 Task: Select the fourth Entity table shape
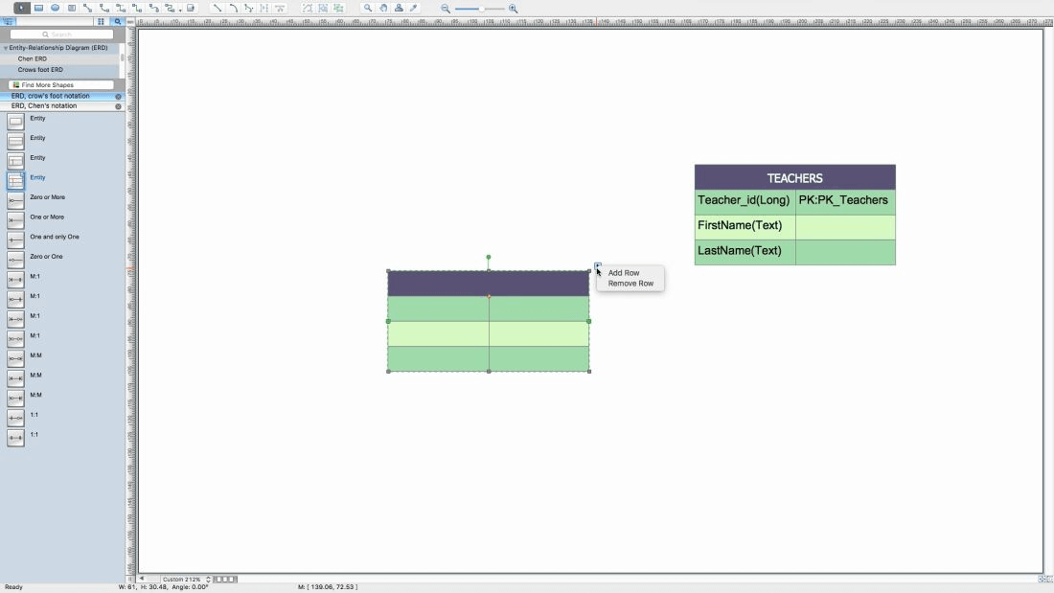pos(15,180)
